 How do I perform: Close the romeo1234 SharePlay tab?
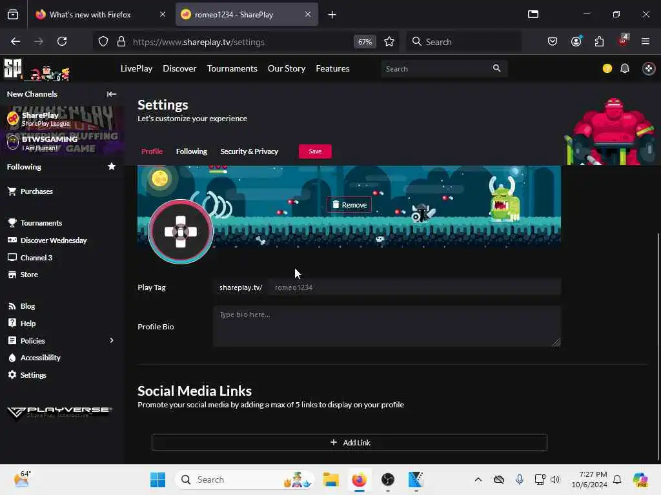pos(308,14)
